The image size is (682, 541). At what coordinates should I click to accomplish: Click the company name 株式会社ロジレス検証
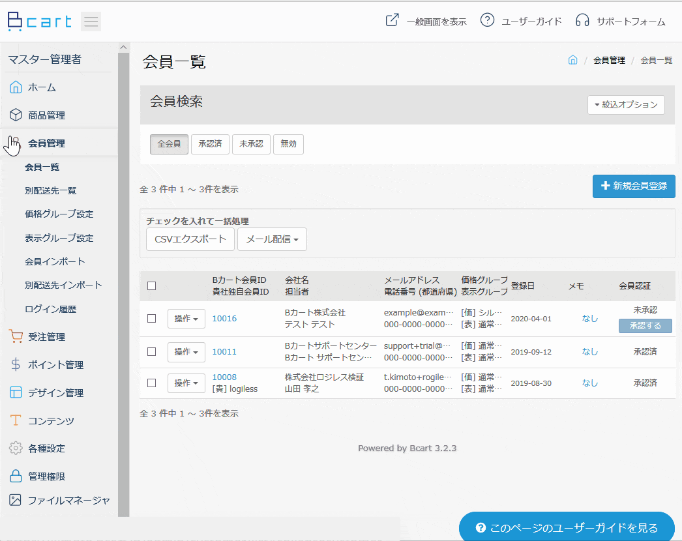(324, 377)
